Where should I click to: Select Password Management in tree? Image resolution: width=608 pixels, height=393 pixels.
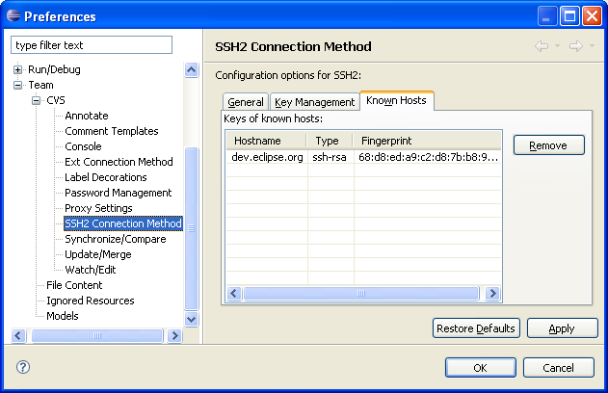coord(118,193)
